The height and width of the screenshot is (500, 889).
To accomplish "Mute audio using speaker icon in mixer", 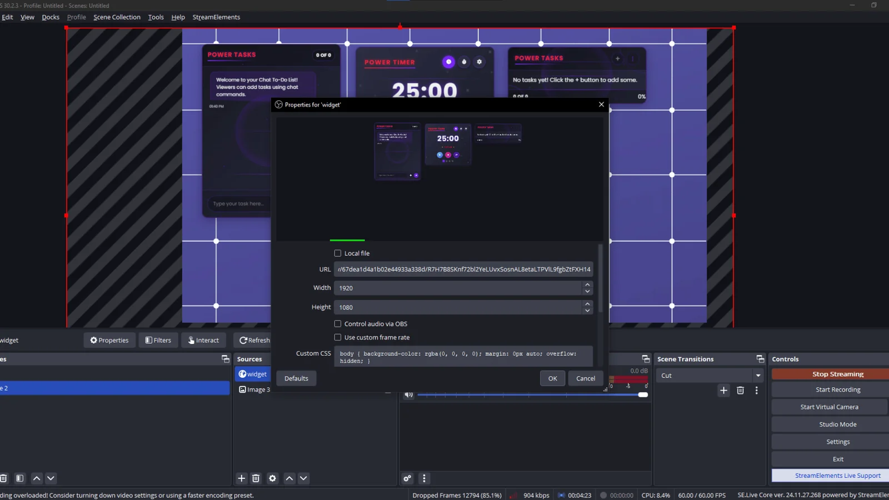I will [x=408, y=394].
